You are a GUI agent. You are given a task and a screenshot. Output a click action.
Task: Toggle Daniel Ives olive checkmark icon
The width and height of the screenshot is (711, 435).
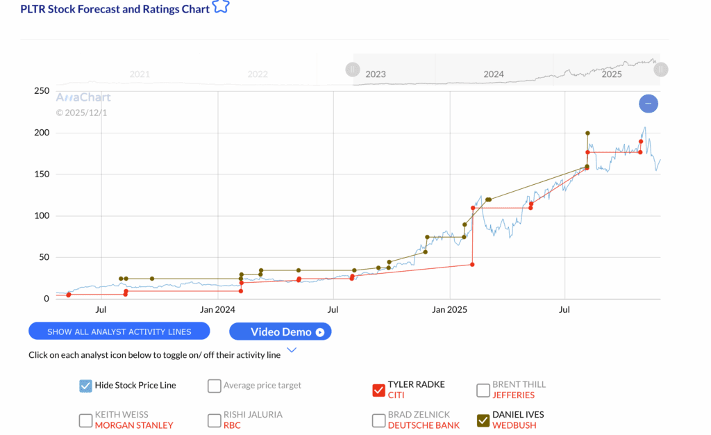(483, 420)
